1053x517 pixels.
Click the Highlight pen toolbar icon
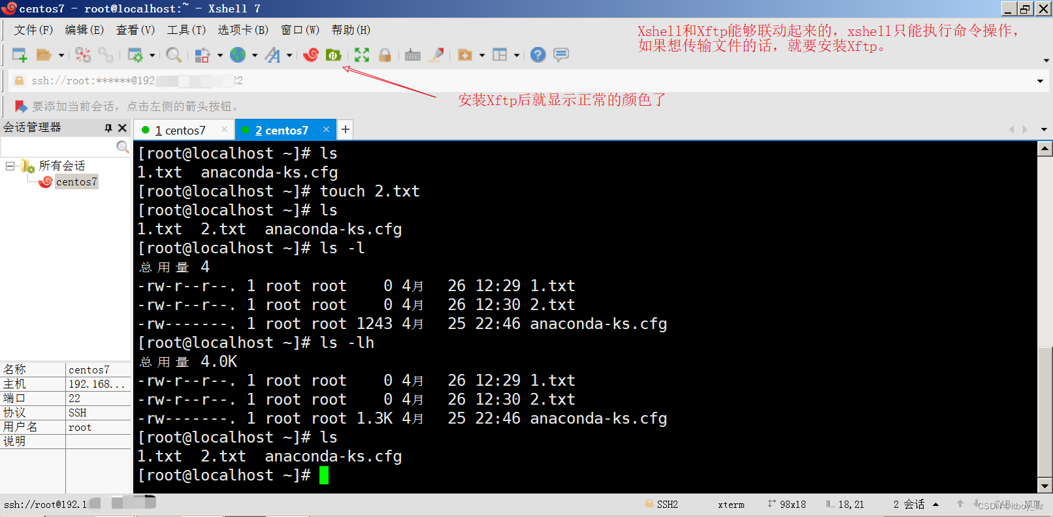pos(436,55)
